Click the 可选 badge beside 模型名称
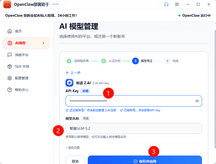Image resolution: width=216 pixels, height=164 pixels. tap(86, 118)
